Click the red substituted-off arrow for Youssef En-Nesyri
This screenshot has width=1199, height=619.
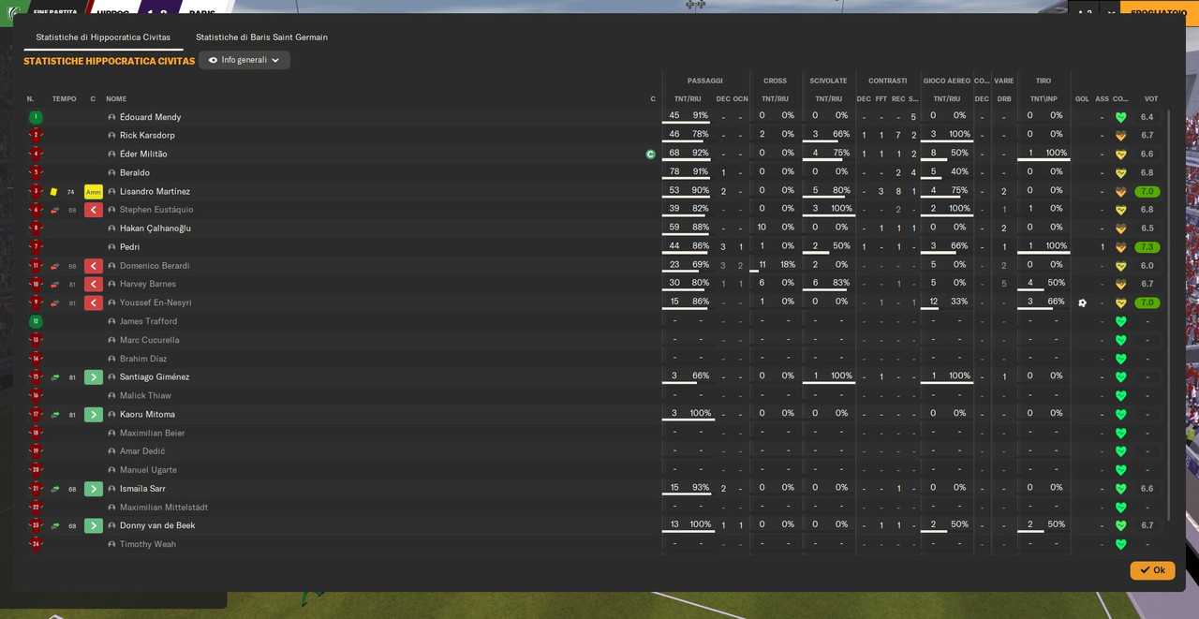[x=94, y=302]
